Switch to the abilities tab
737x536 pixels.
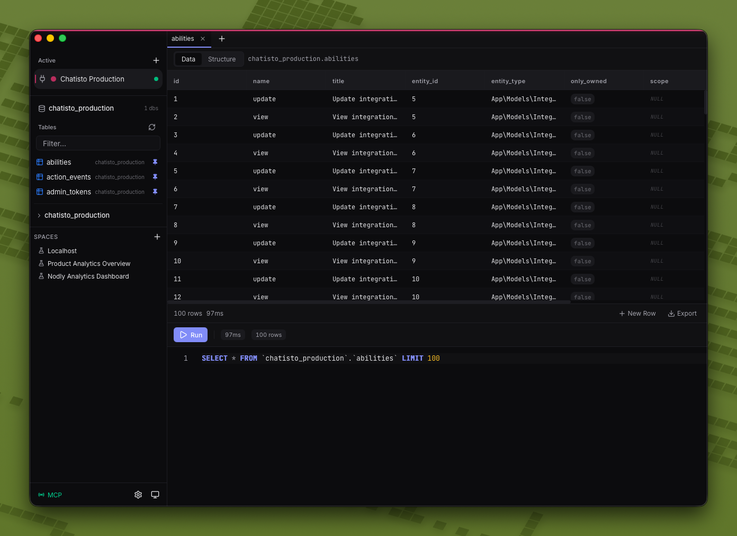click(x=183, y=39)
